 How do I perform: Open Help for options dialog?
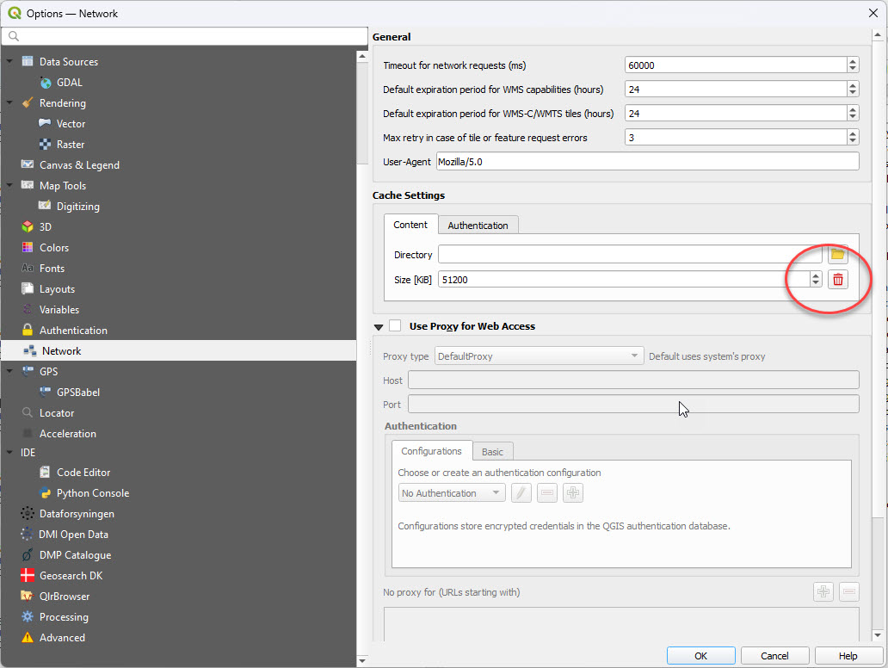(x=848, y=656)
